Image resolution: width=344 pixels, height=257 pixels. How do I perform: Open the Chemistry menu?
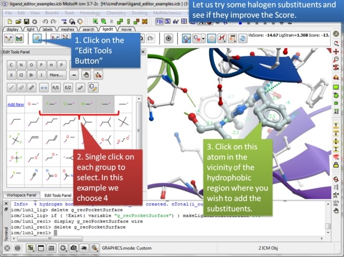tap(115, 12)
